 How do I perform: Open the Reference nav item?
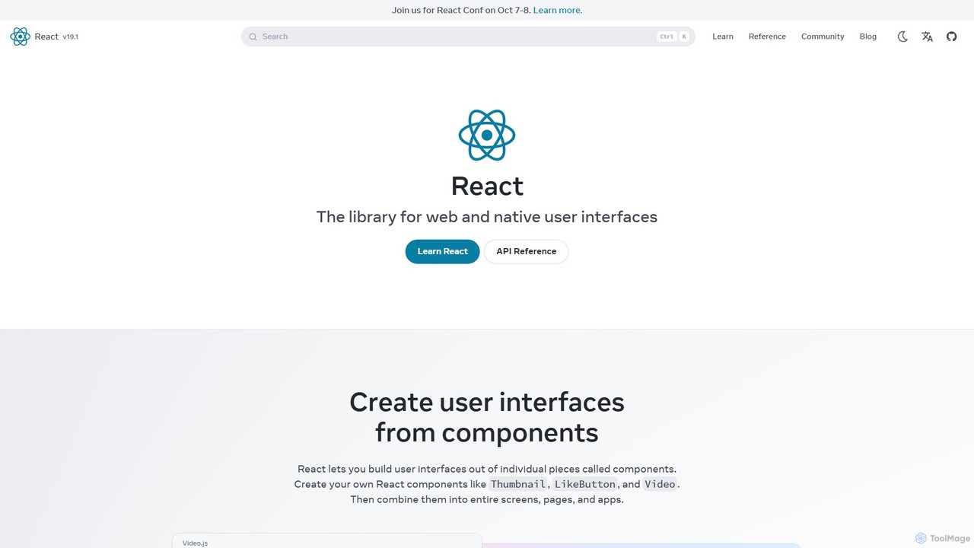[x=767, y=37]
